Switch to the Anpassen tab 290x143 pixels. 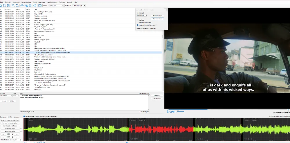coord(17,117)
